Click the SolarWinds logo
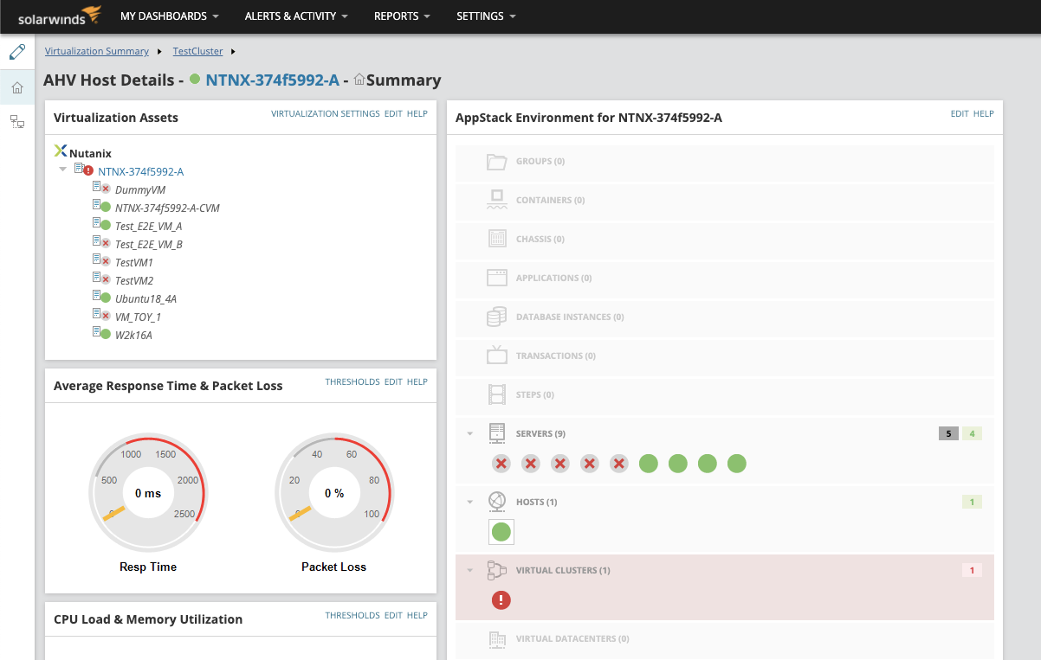 pos(60,16)
